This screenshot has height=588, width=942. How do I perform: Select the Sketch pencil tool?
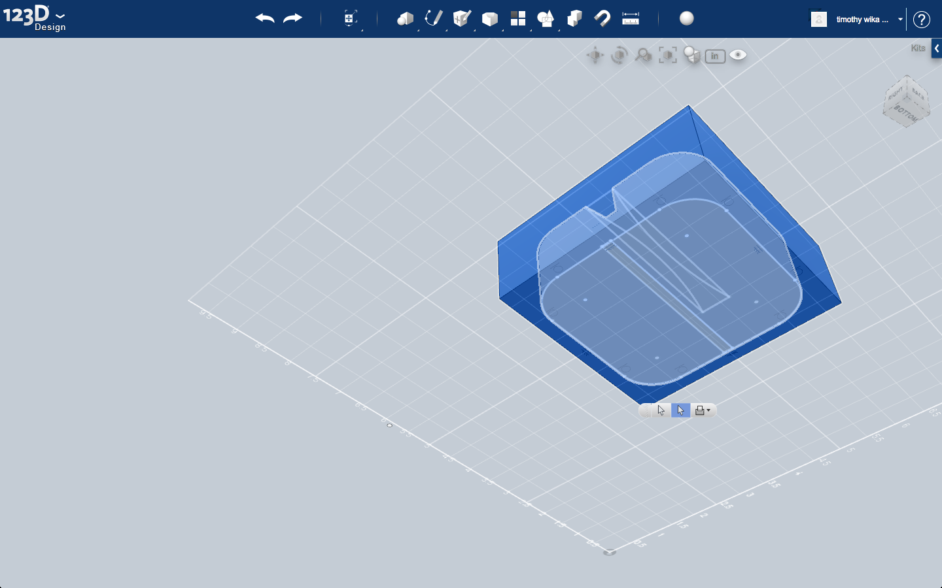[x=433, y=18]
